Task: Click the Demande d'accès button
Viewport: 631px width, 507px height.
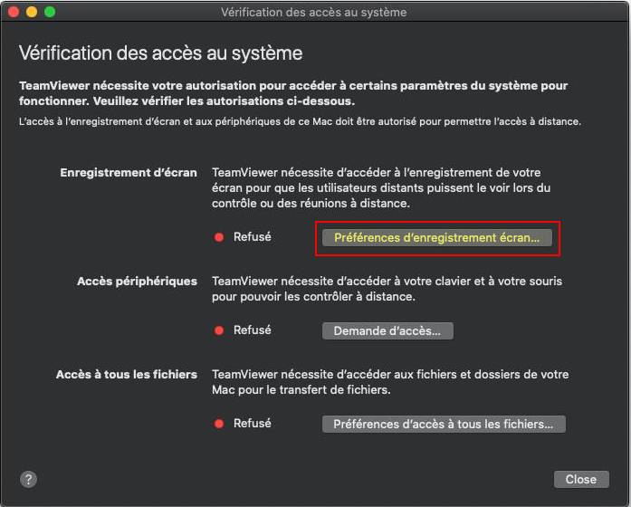Action: click(387, 330)
